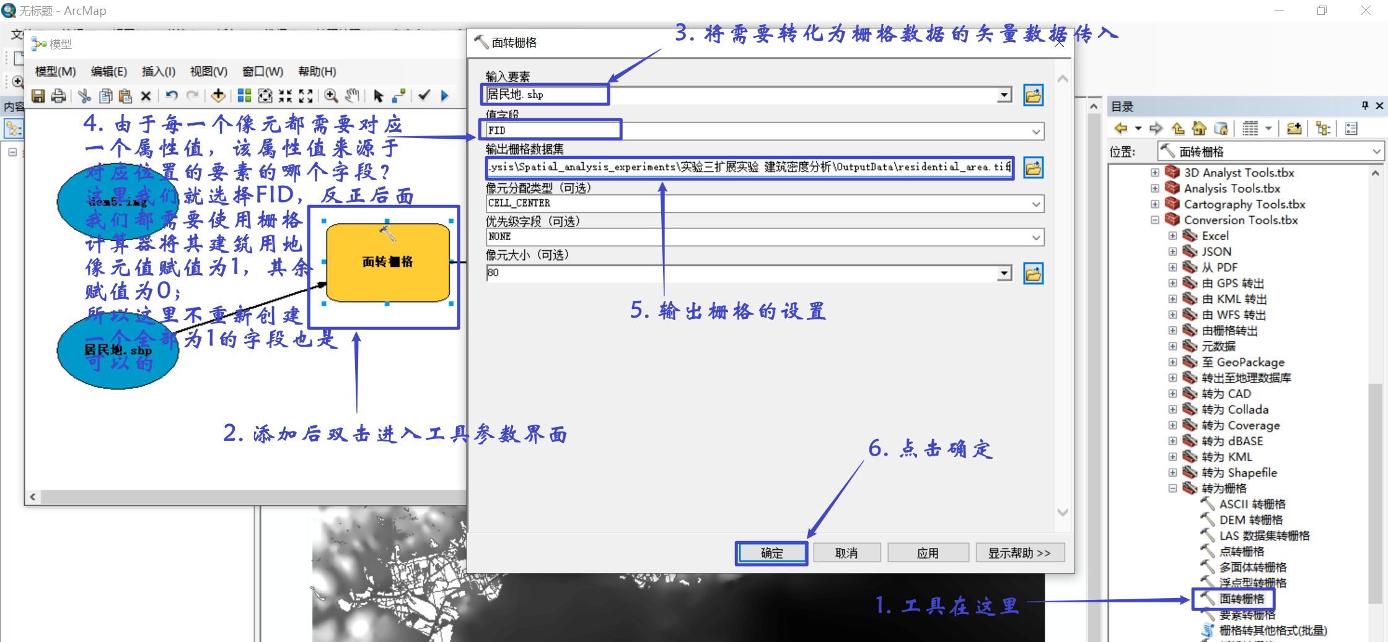The image size is (1388, 642).
Task: Open the CELL_CENTER cell assignment dropdown
Action: [x=1036, y=204]
